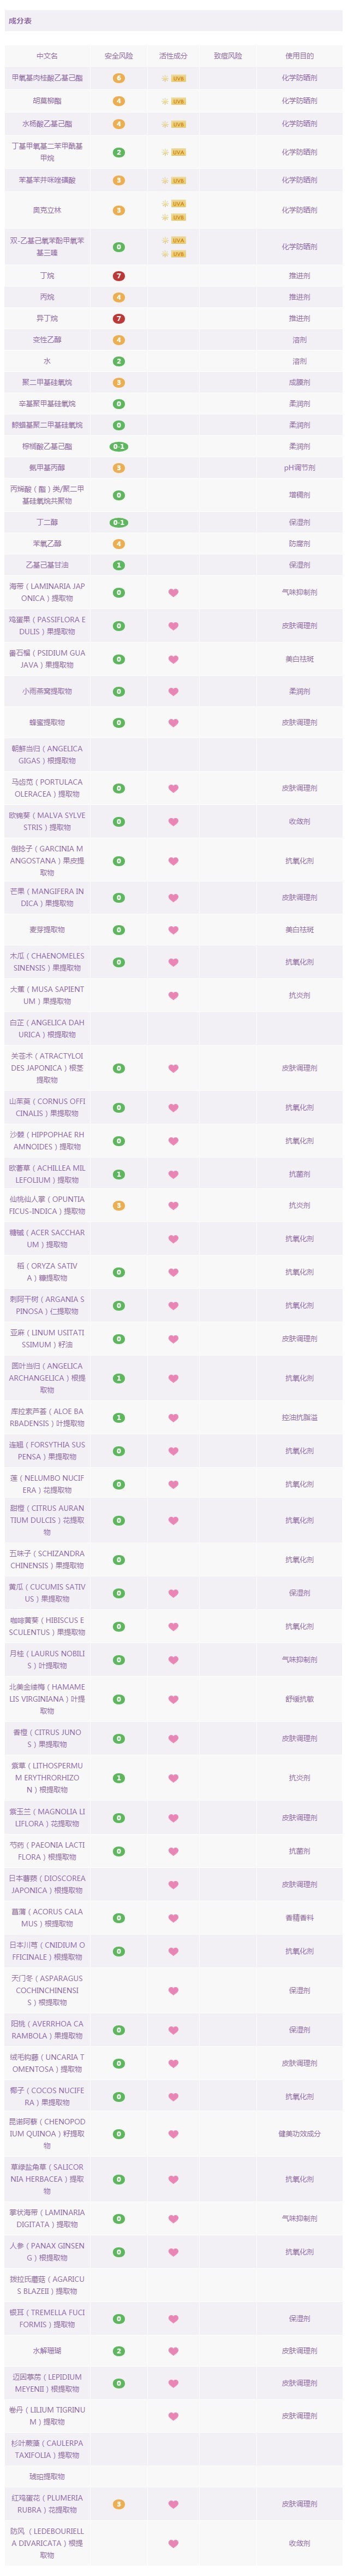Open the 变性乙醇 ingredient name
The image size is (348, 2576).
point(47,340)
